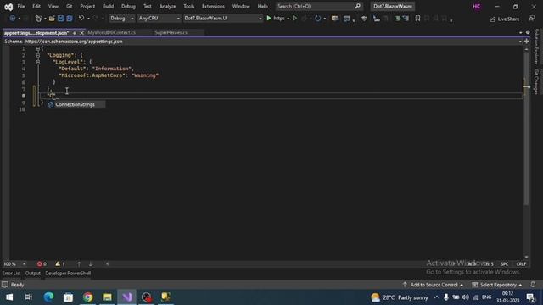Click the bookmark toolbar icon

click(417, 19)
